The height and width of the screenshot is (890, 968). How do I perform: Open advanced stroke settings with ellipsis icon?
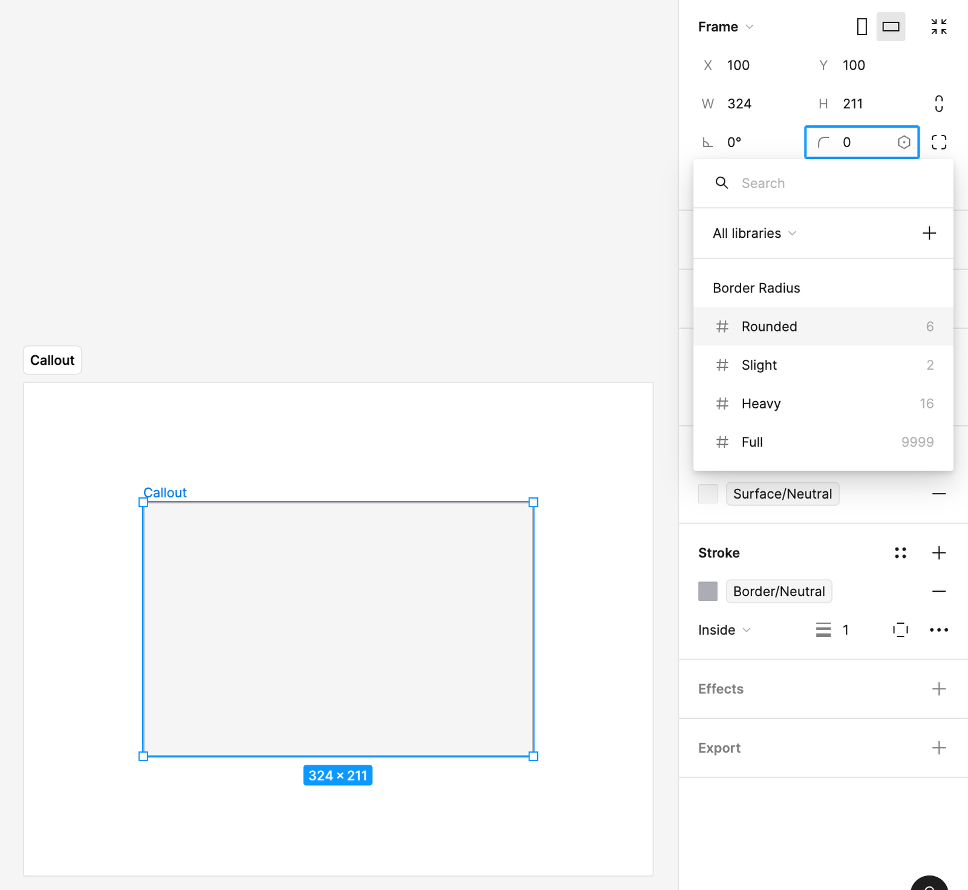click(938, 629)
